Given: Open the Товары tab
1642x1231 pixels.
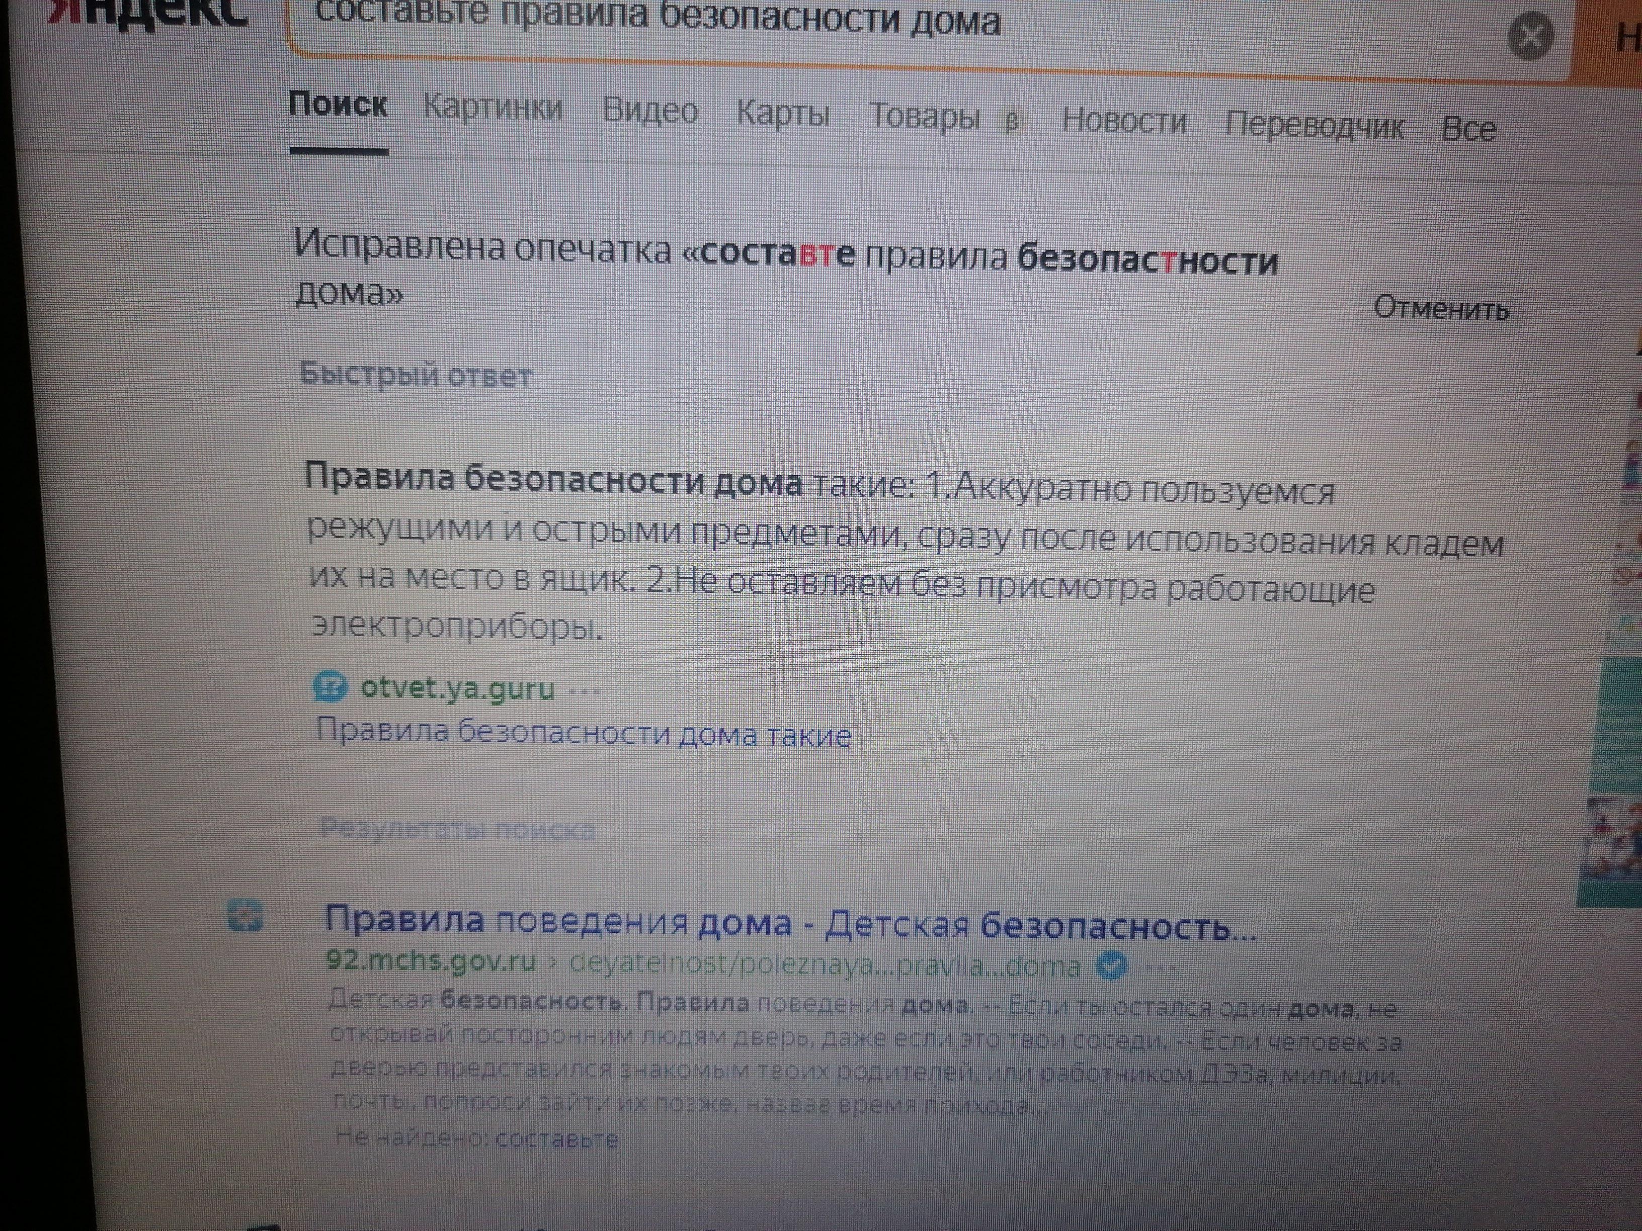Looking at the screenshot, I should [924, 117].
